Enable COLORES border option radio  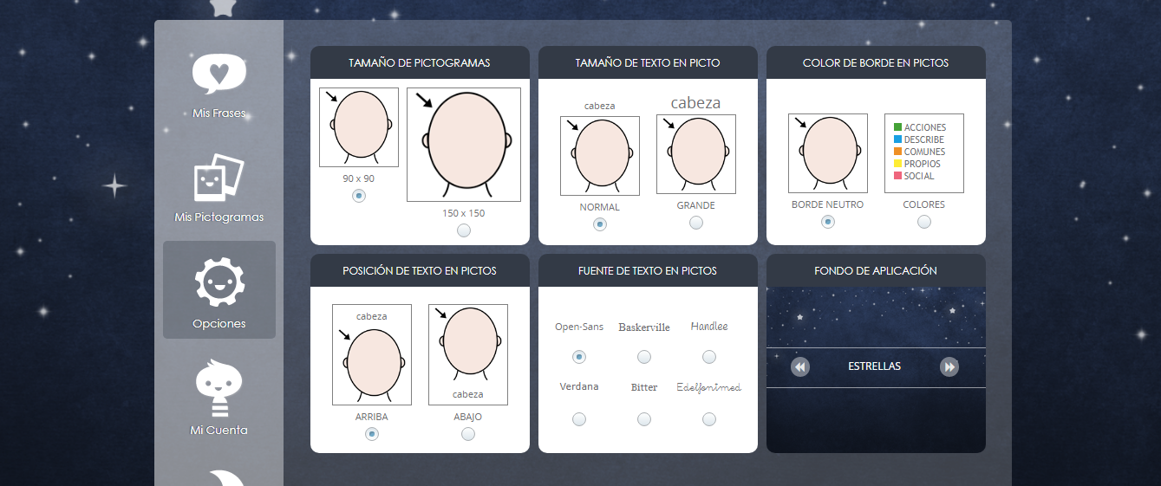[924, 222]
